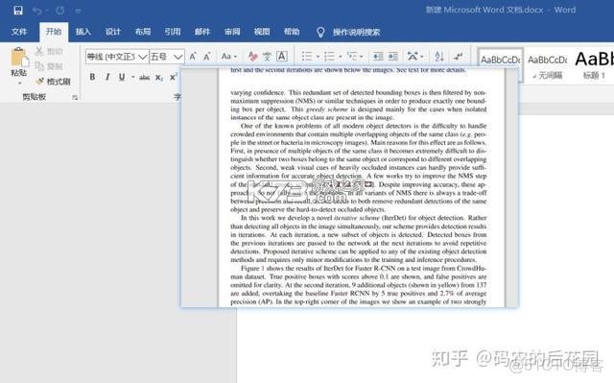Toggle Underline formatting

(x=122, y=77)
